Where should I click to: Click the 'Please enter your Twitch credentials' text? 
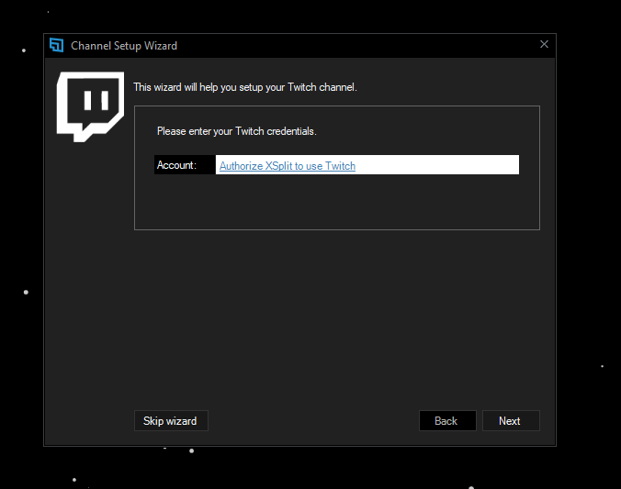click(236, 131)
